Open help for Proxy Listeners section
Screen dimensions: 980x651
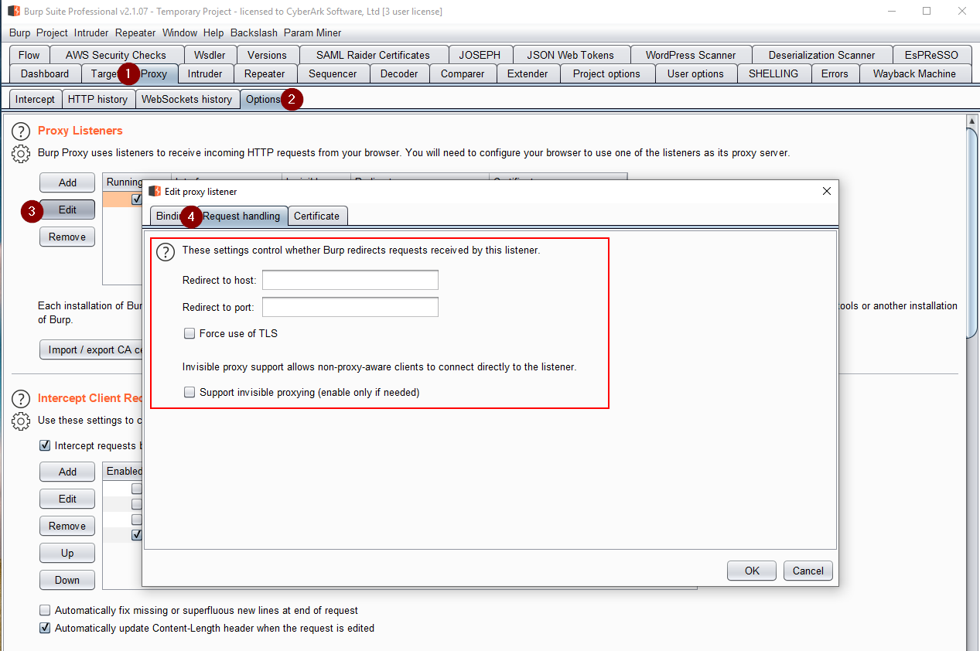click(x=21, y=131)
